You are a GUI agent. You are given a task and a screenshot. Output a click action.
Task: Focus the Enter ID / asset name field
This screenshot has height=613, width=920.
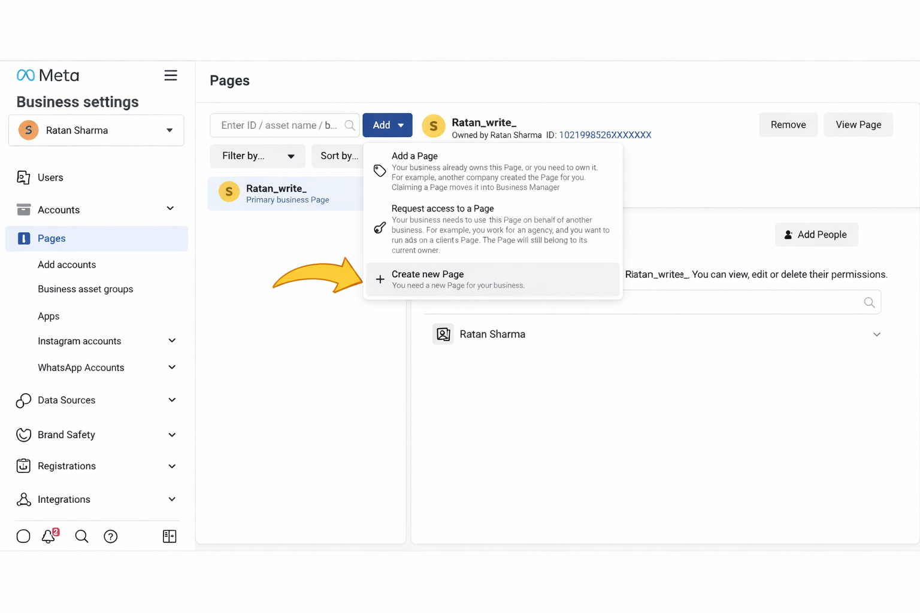285,125
